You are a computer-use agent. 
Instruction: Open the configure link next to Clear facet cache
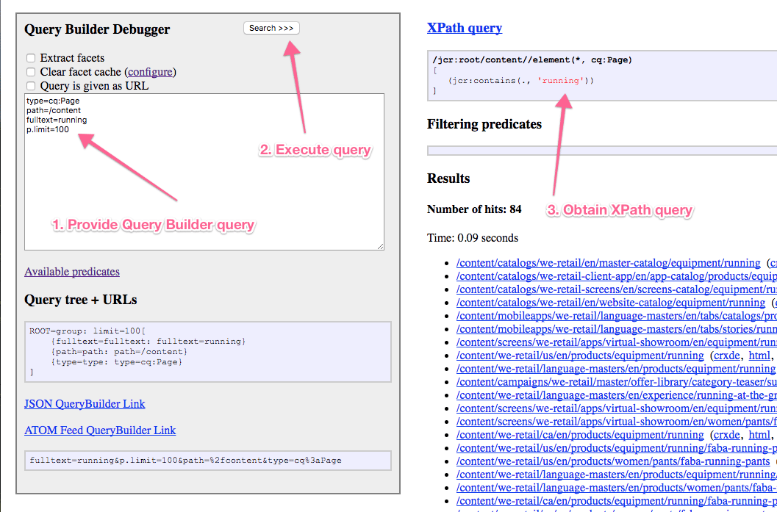150,72
